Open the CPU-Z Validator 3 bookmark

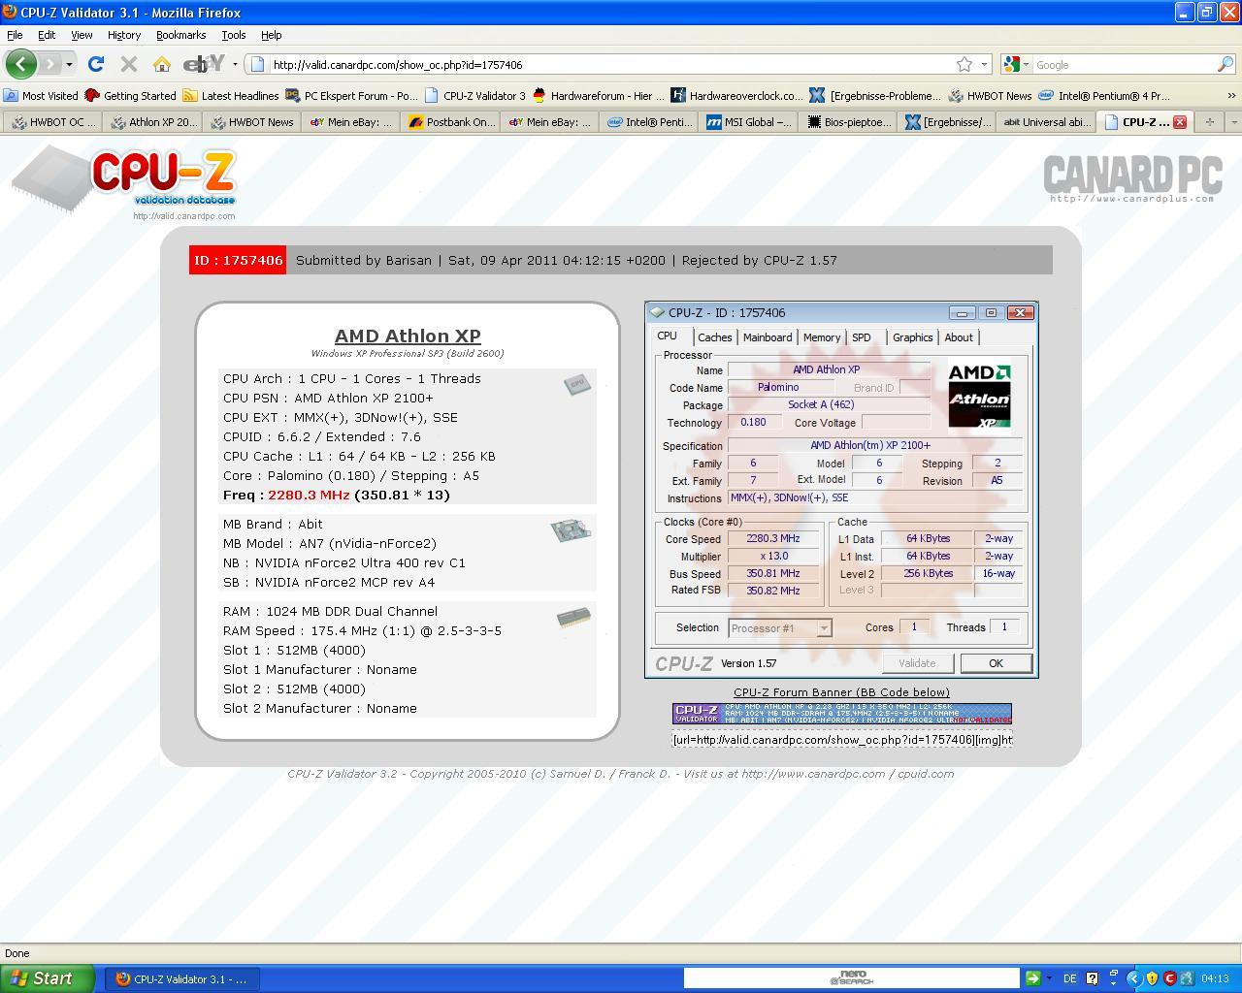pyautogui.click(x=475, y=96)
